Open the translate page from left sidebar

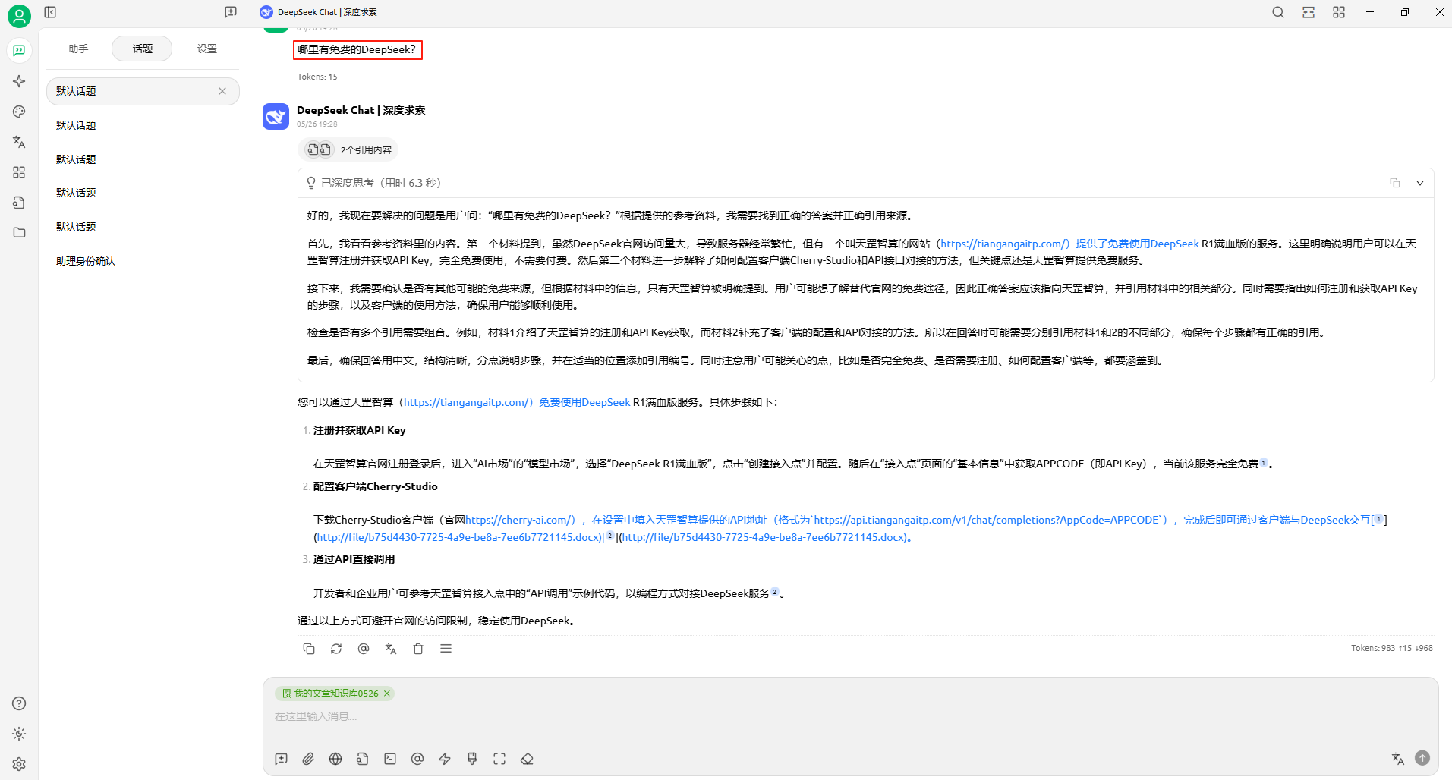[x=19, y=142]
